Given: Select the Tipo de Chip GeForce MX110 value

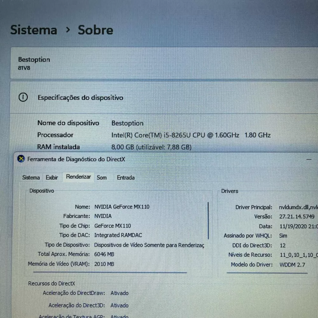Looking at the screenshot, I should (x=113, y=226).
